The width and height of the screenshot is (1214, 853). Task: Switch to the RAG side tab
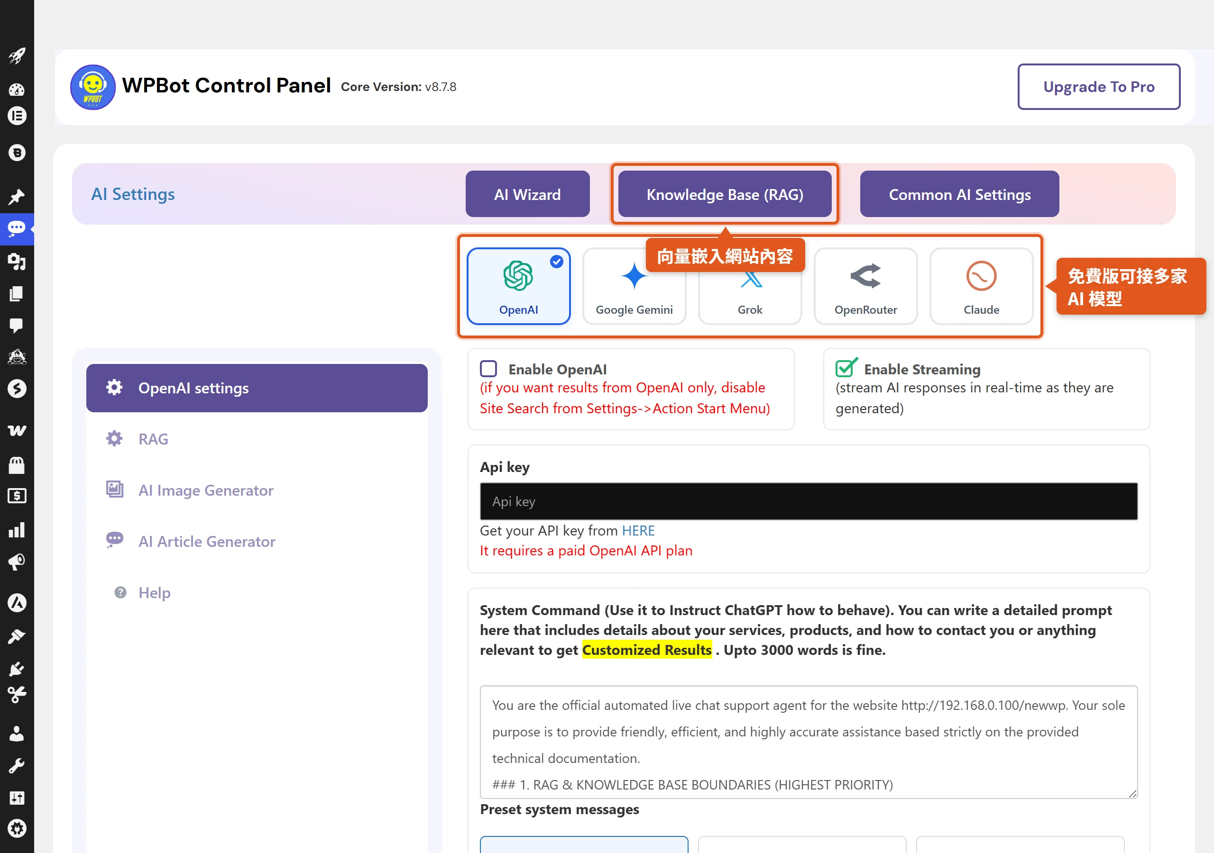[x=257, y=439]
